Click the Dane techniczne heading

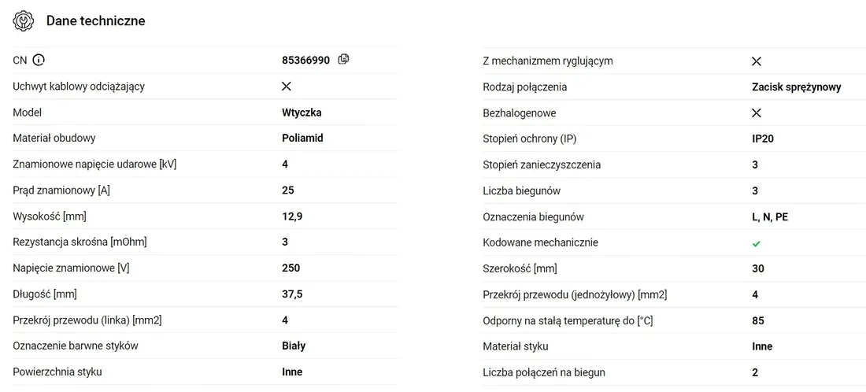point(95,21)
